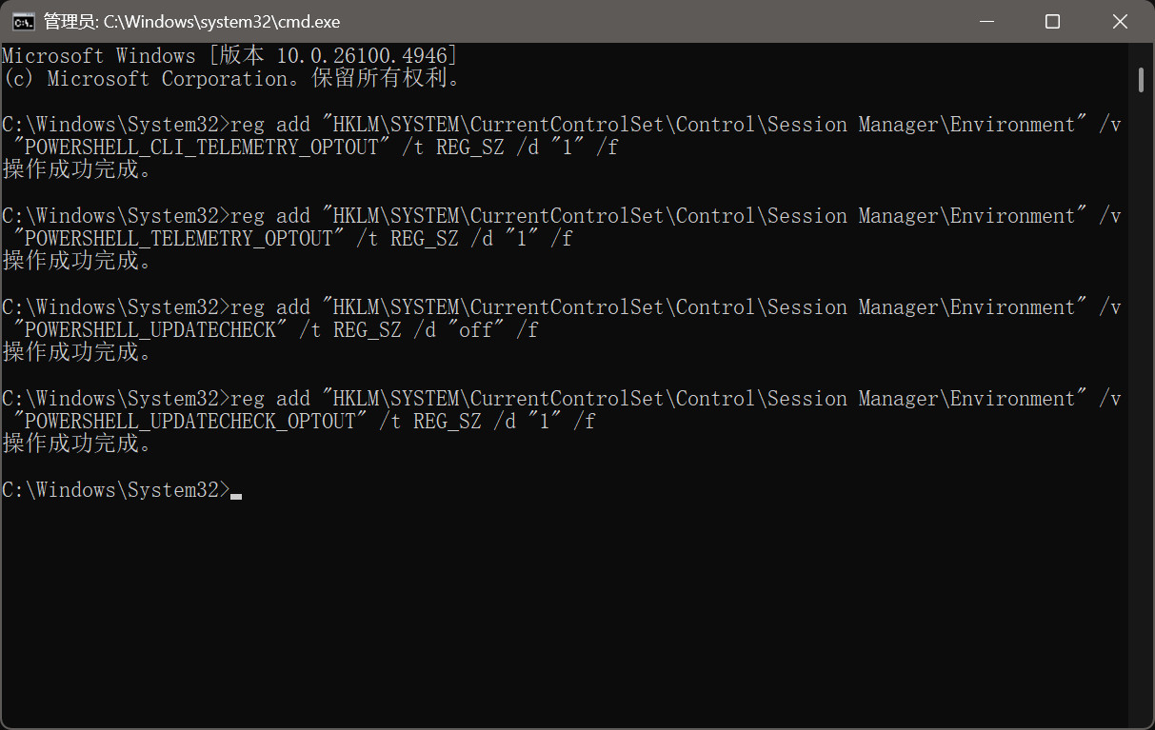1155x730 pixels.
Task: Close the administrator command prompt window
Action: coord(1120,21)
